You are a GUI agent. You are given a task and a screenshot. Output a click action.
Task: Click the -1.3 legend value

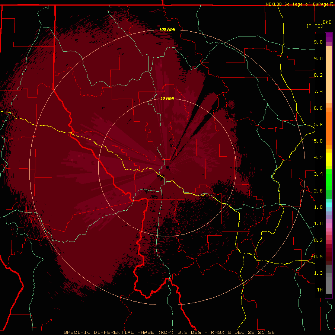[317, 273]
